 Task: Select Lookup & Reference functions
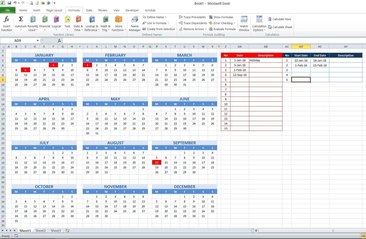91,24
